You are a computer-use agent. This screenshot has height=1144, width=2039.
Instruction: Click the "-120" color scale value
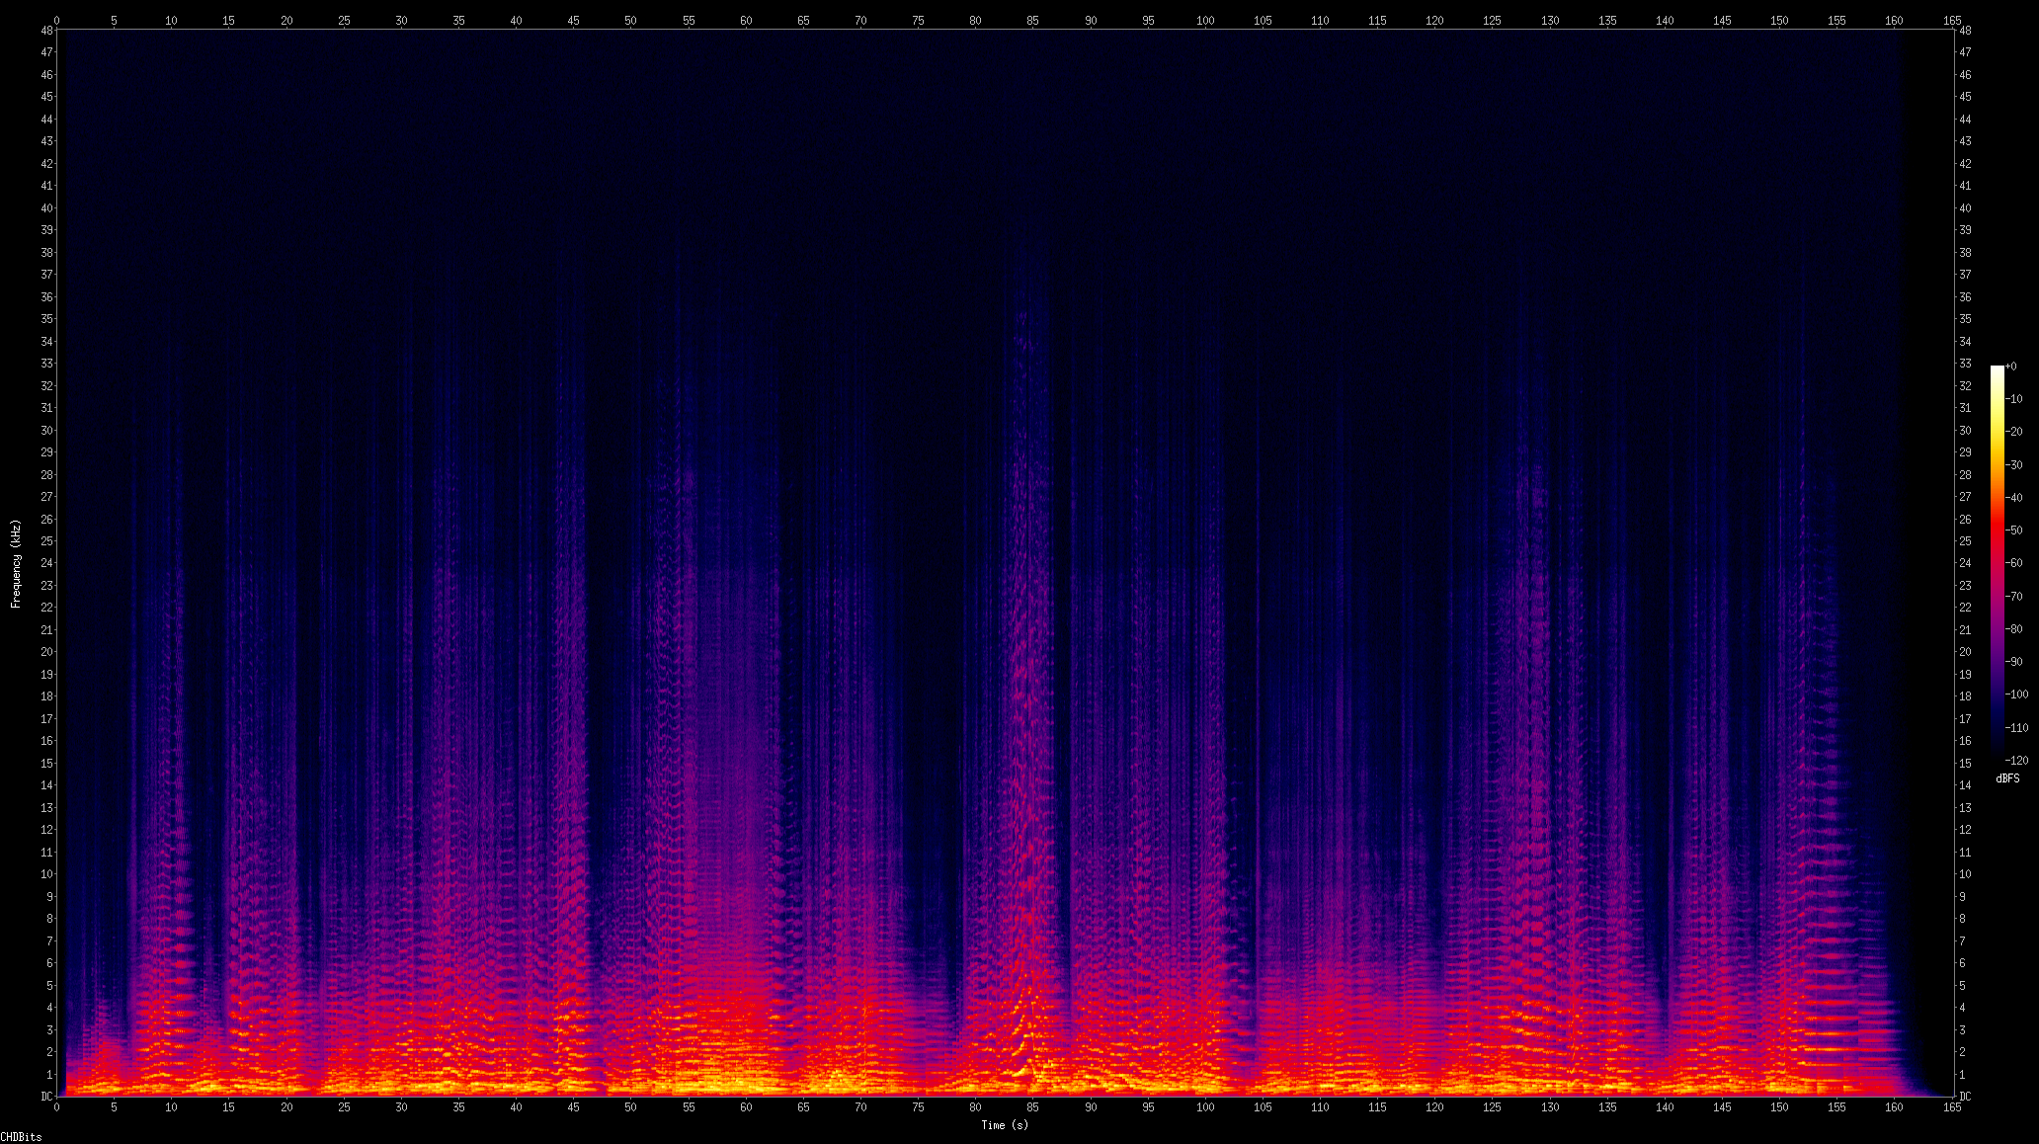[2017, 761]
